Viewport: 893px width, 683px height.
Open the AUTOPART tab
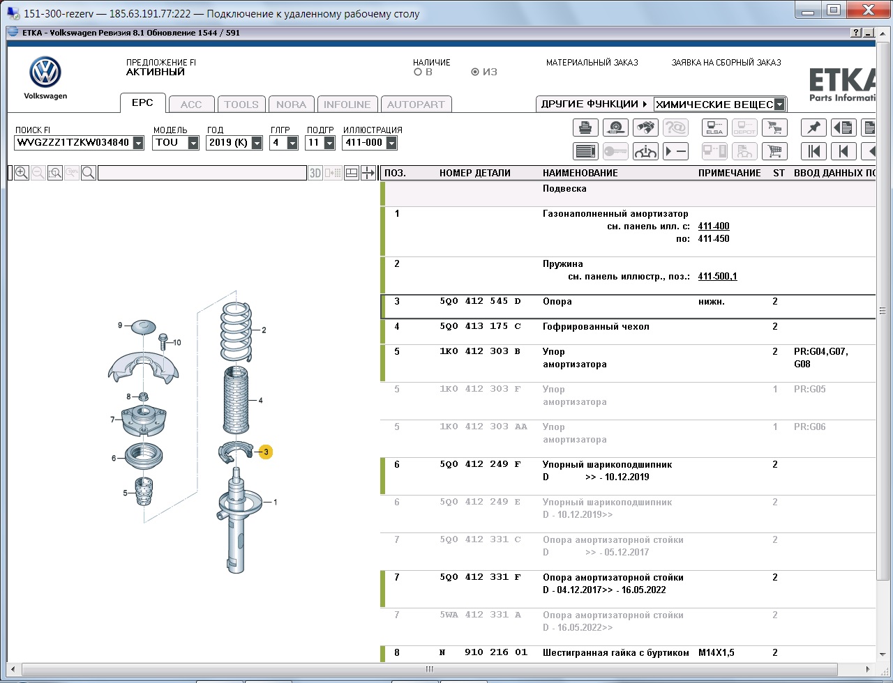point(416,105)
